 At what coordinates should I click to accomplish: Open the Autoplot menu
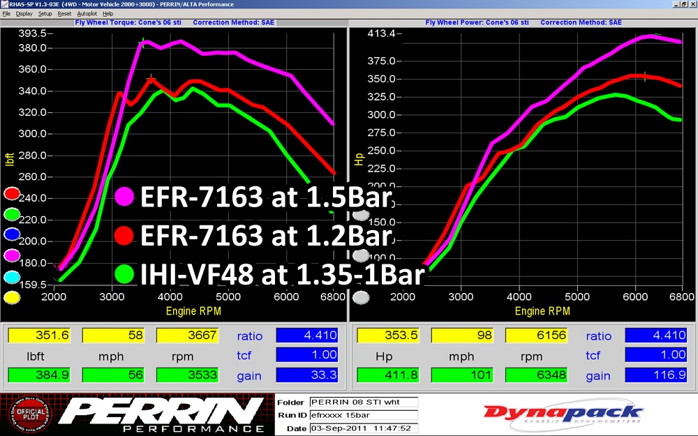point(87,14)
